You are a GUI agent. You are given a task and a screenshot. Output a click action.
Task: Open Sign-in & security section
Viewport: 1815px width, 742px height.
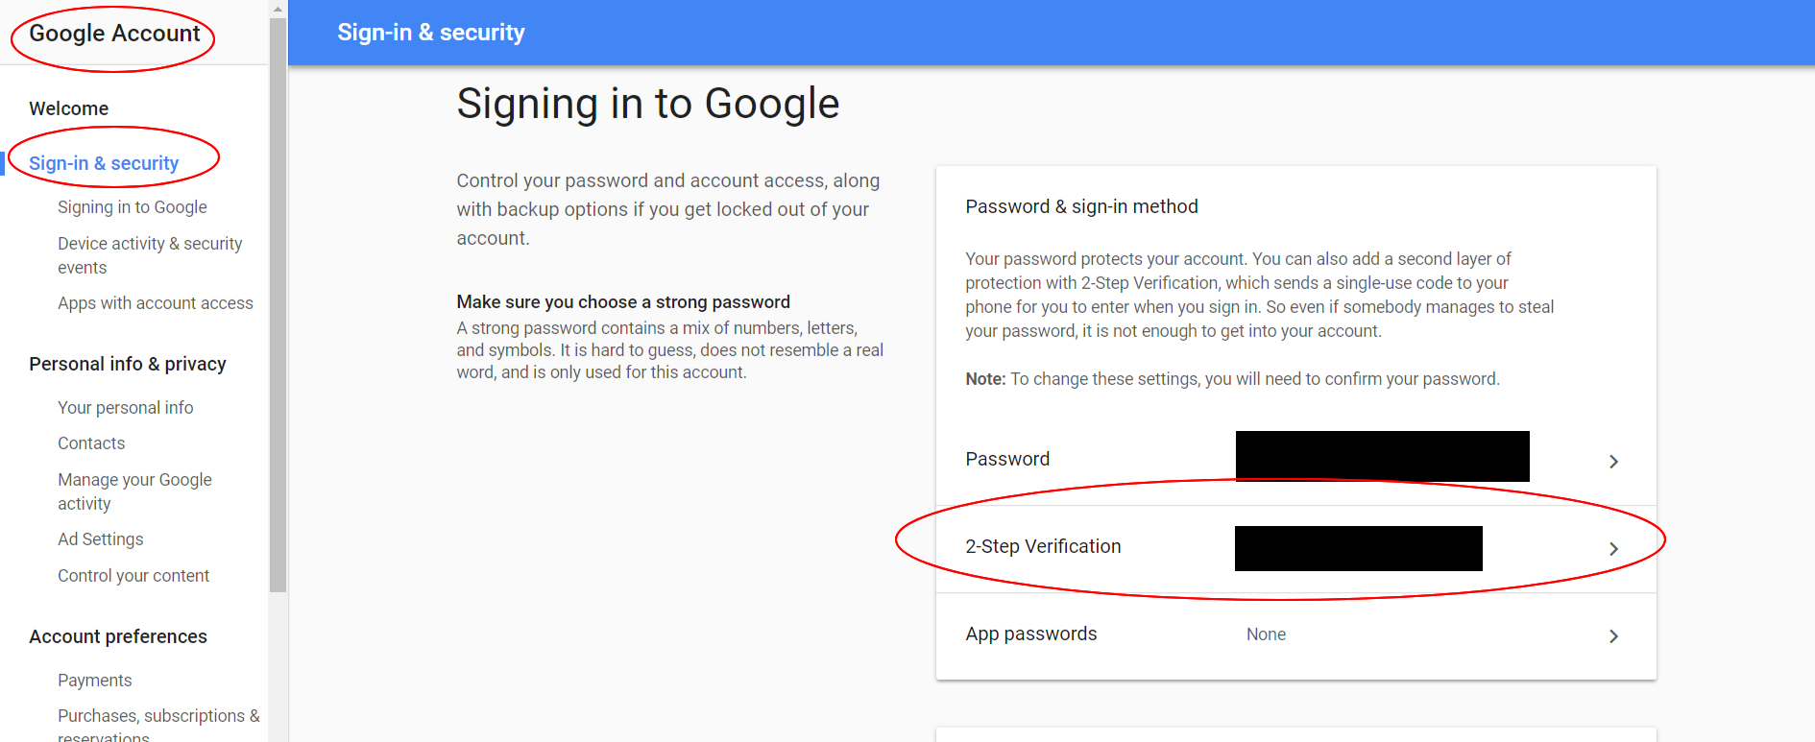click(x=104, y=163)
